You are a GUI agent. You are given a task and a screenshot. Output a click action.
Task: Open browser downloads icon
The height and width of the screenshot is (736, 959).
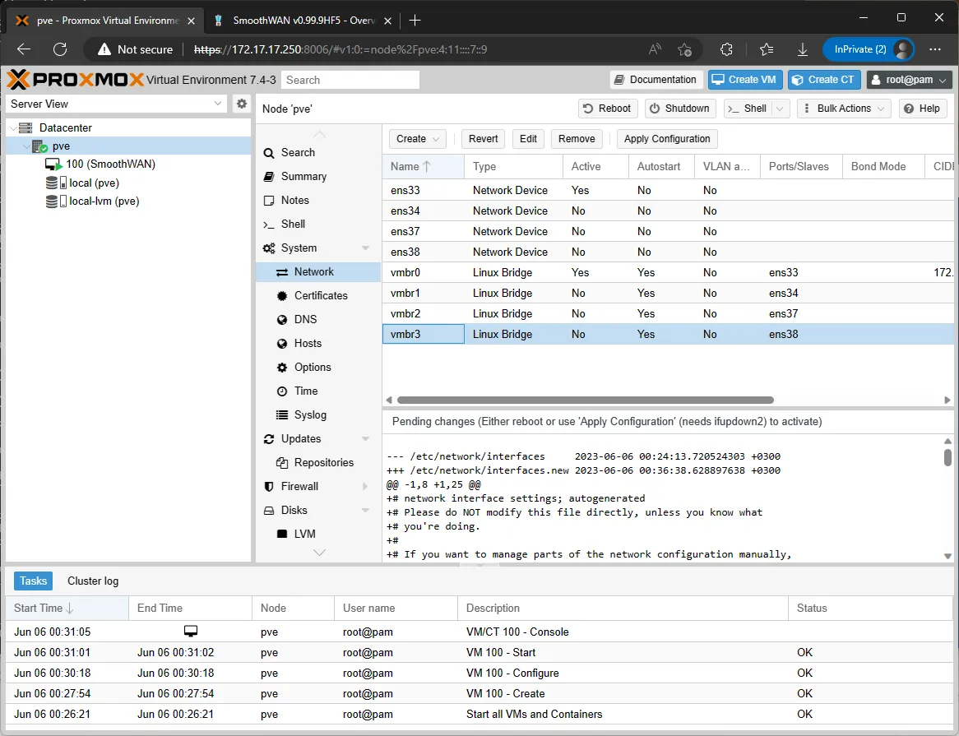pyautogui.click(x=803, y=49)
